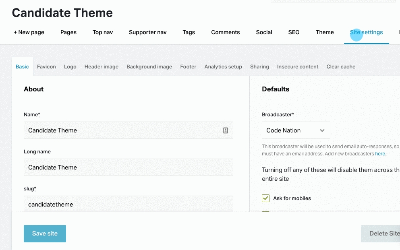Open the Insecure content tab
Screen dimensions: 400x250
(x=298, y=67)
